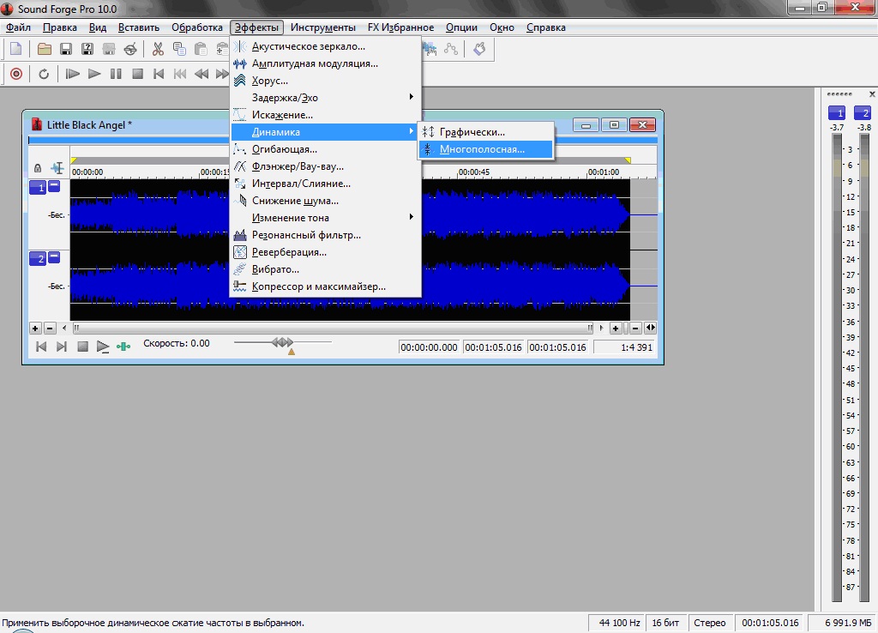Select Акустическое зеркало... effect
878x633 pixels.
click(x=325, y=46)
